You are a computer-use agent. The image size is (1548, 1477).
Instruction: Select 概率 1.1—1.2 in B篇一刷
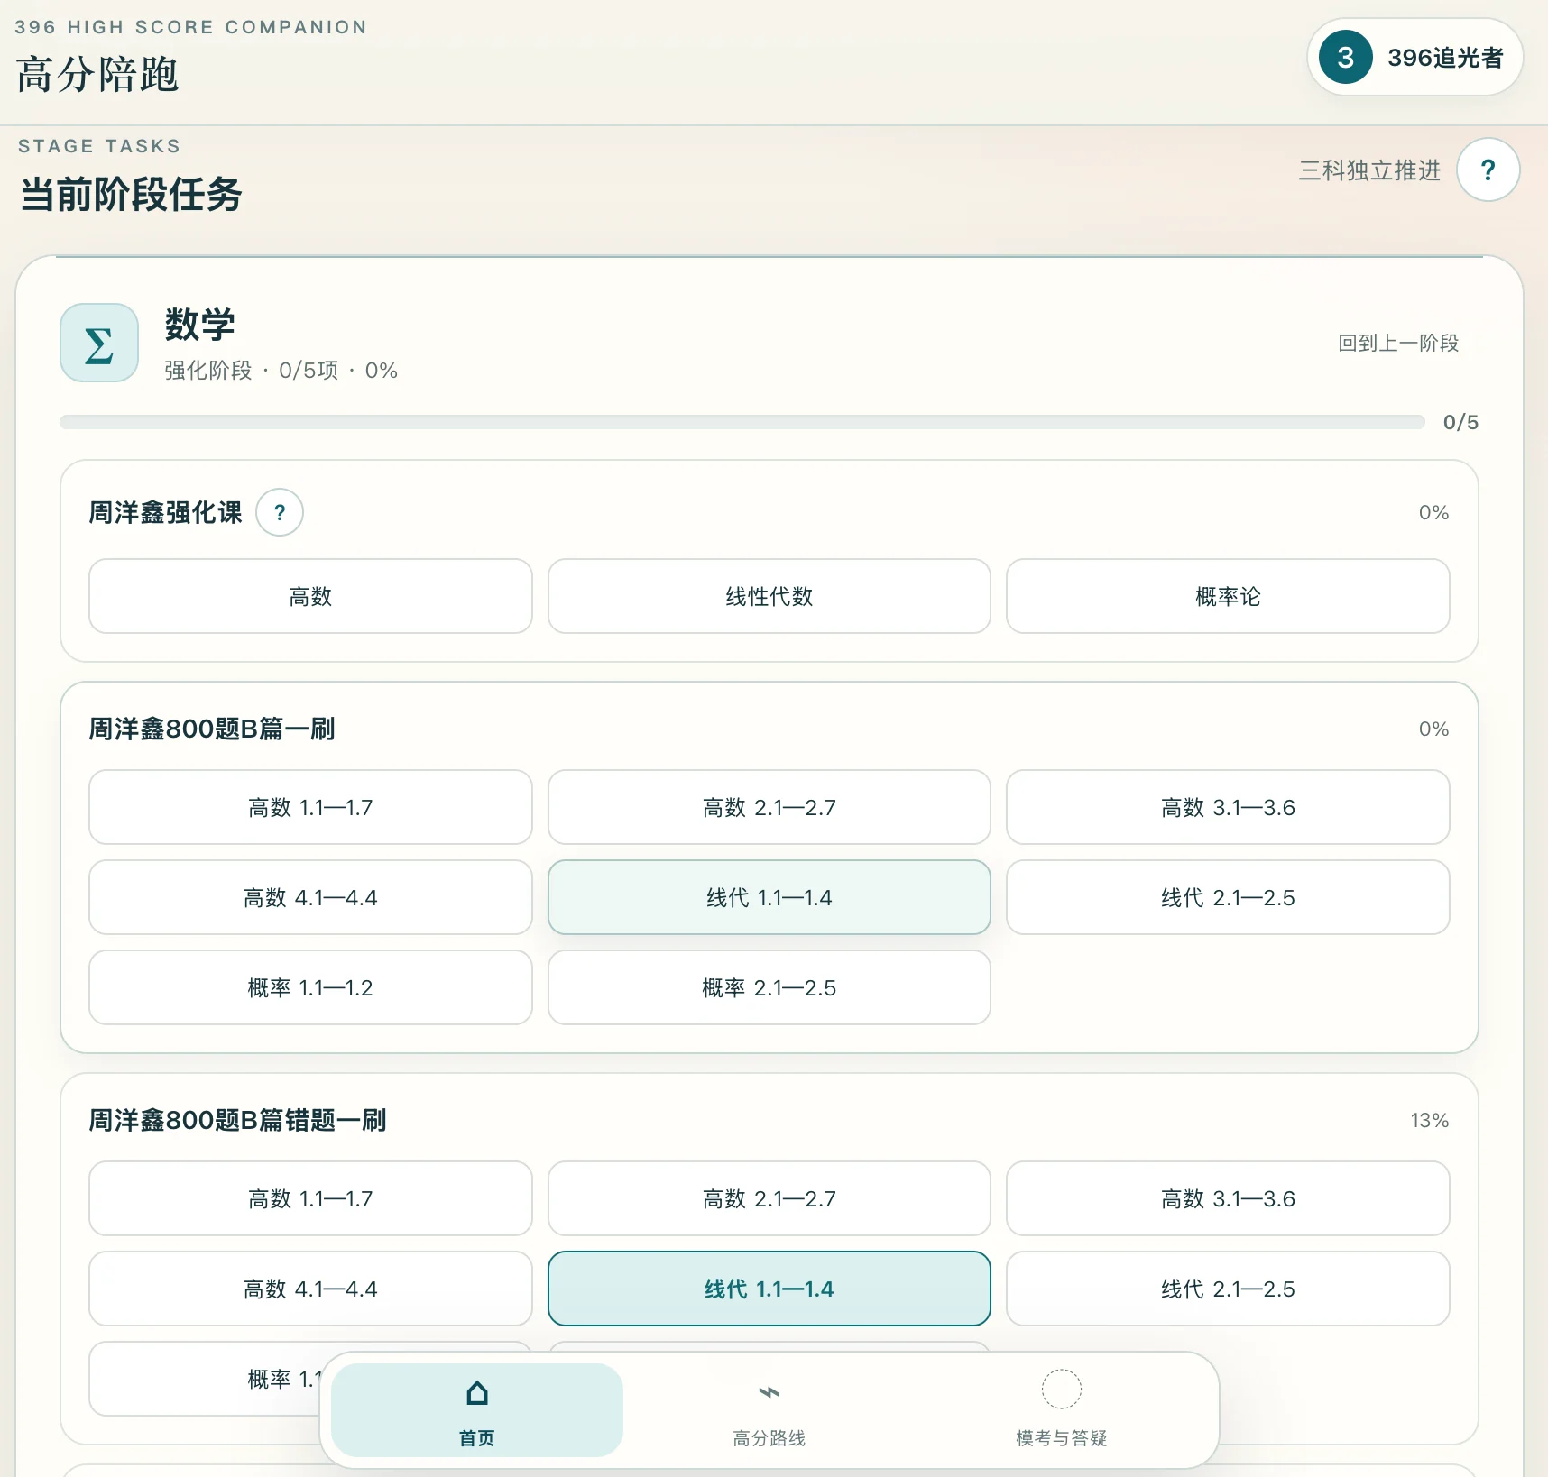click(310, 987)
